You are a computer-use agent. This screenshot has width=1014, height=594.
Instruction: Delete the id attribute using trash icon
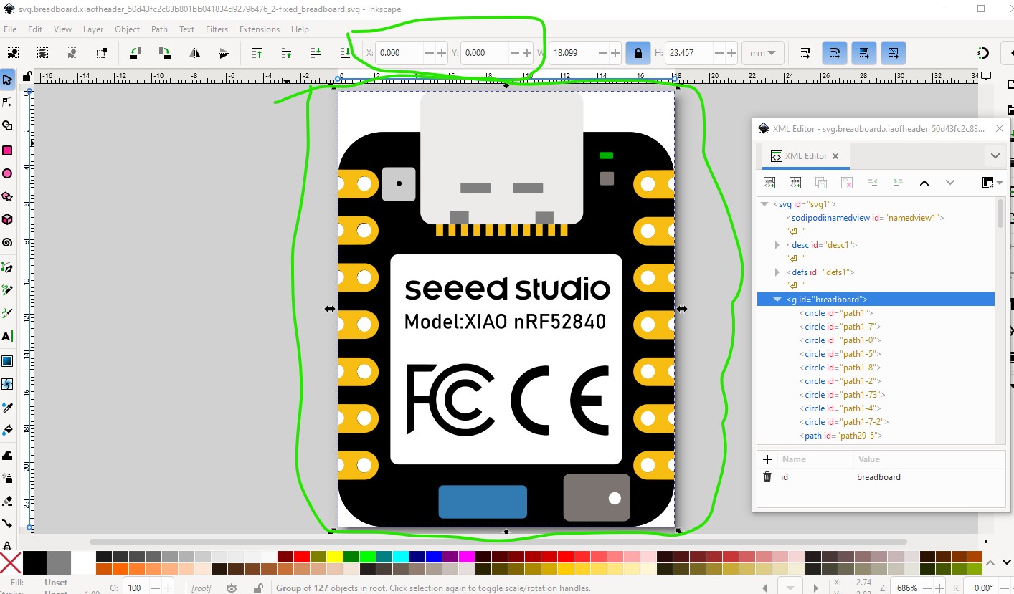tap(767, 477)
